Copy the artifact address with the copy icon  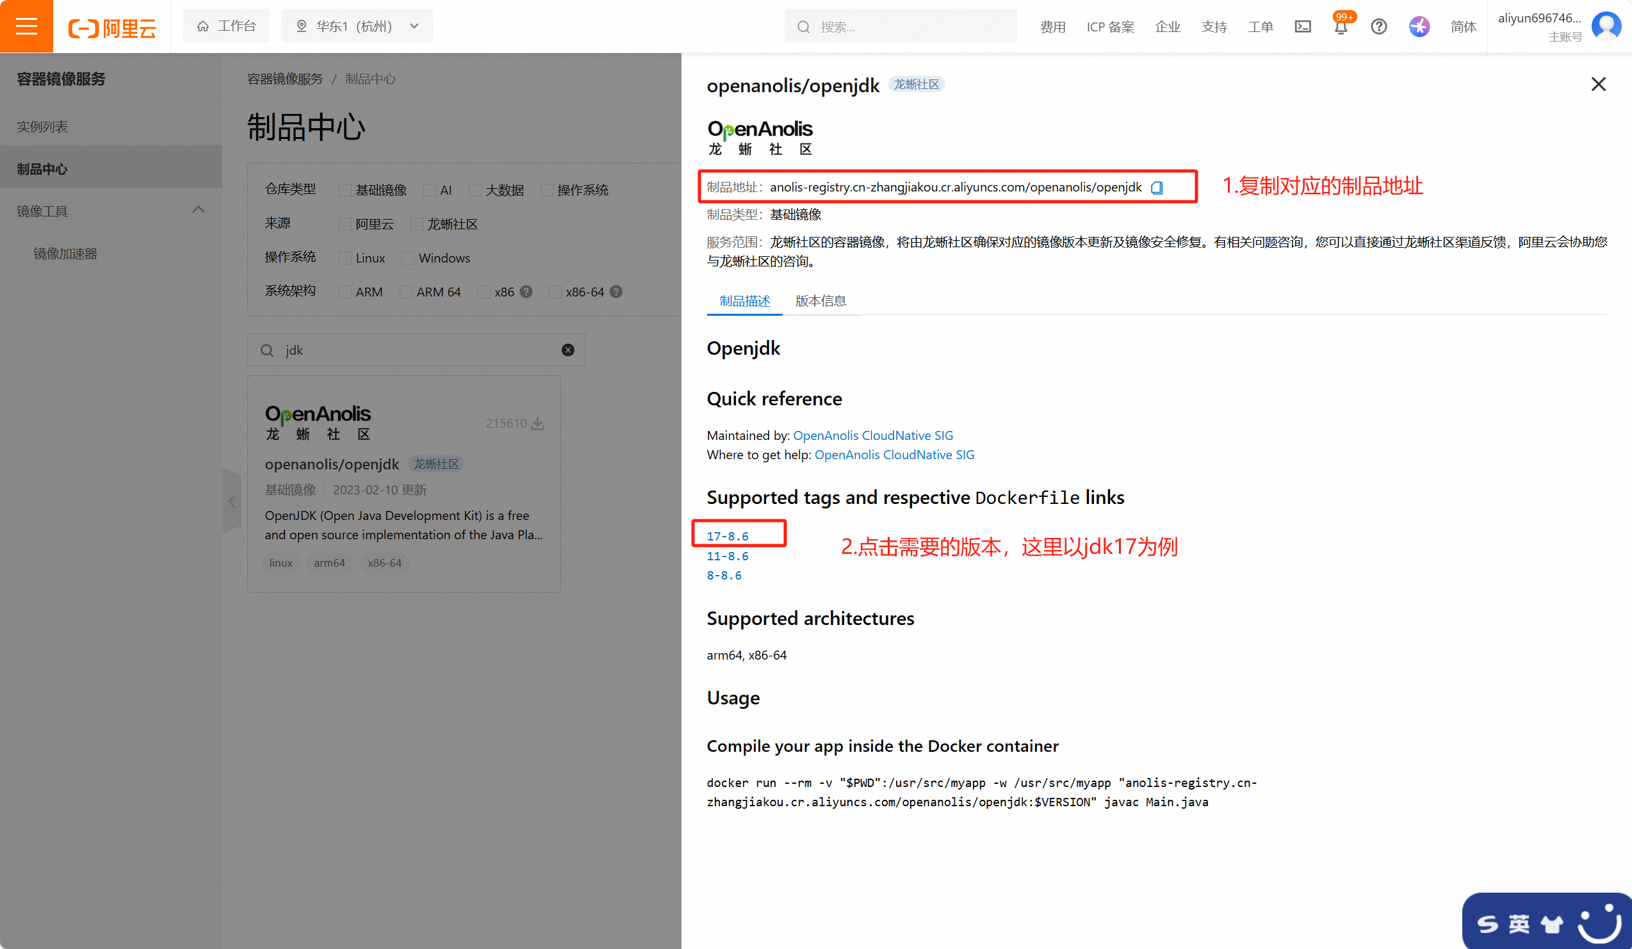click(x=1157, y=188)
